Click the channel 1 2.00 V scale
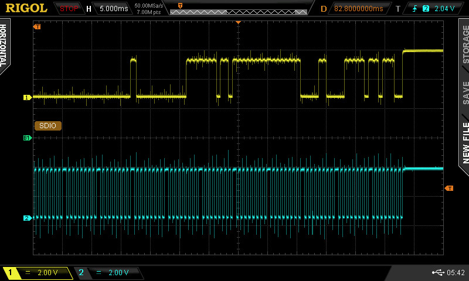 point(48,273)
